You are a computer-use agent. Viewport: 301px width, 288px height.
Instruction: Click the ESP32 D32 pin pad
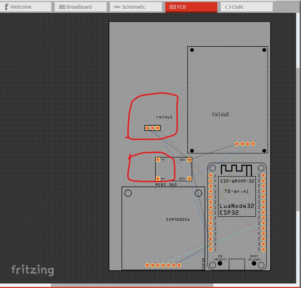pyautogui.click(x=211, y=202)
